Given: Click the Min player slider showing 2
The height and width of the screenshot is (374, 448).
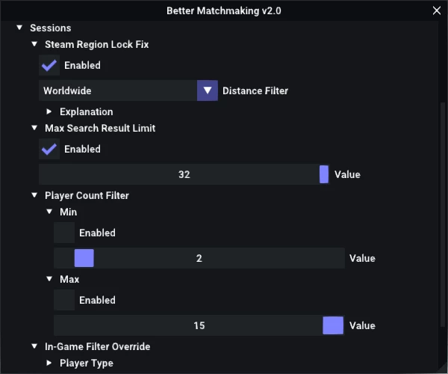Looking at the screenshot, I should pyautogui.click(x=199, y=258).
